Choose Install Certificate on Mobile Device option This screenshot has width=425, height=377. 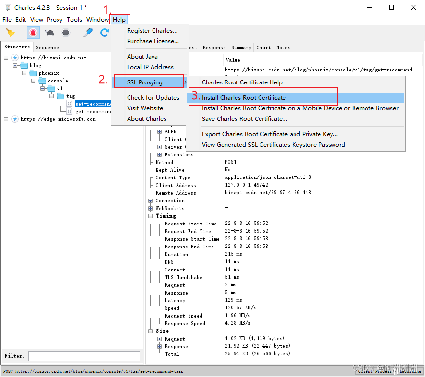[300, 108]
